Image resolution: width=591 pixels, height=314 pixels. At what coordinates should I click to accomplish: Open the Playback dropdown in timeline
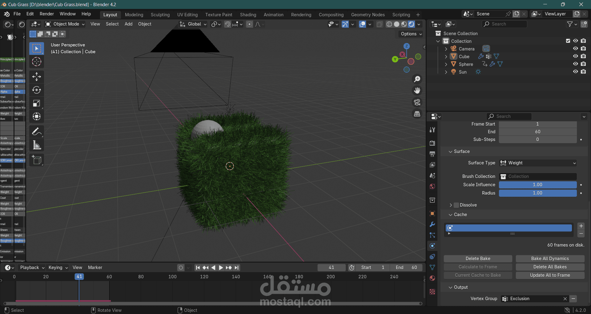point(32,268)
